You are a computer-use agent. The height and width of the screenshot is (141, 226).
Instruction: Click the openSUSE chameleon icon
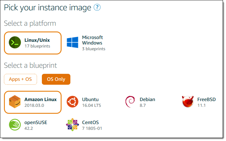(x=15, y=125)
